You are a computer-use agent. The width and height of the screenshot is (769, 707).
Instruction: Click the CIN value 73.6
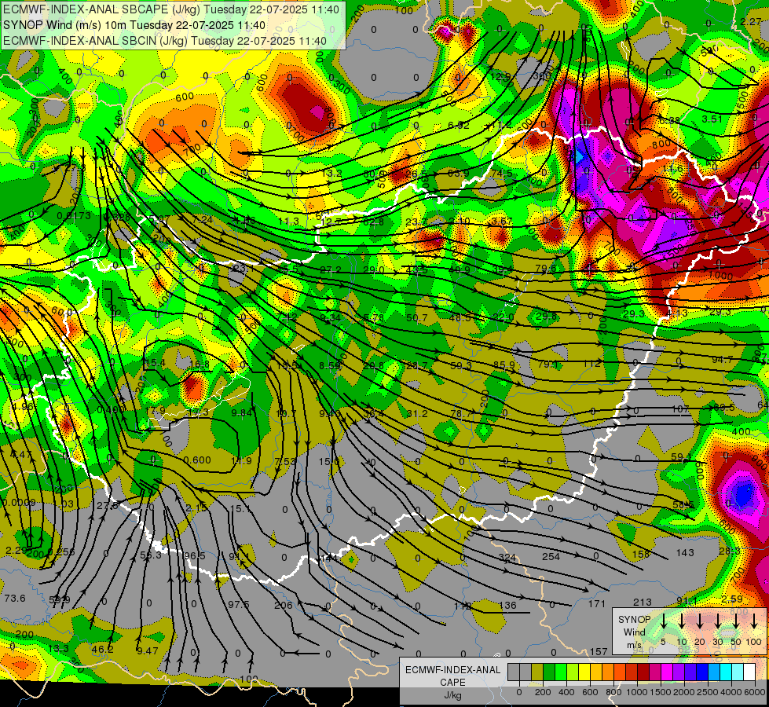(x=15, y=598)
